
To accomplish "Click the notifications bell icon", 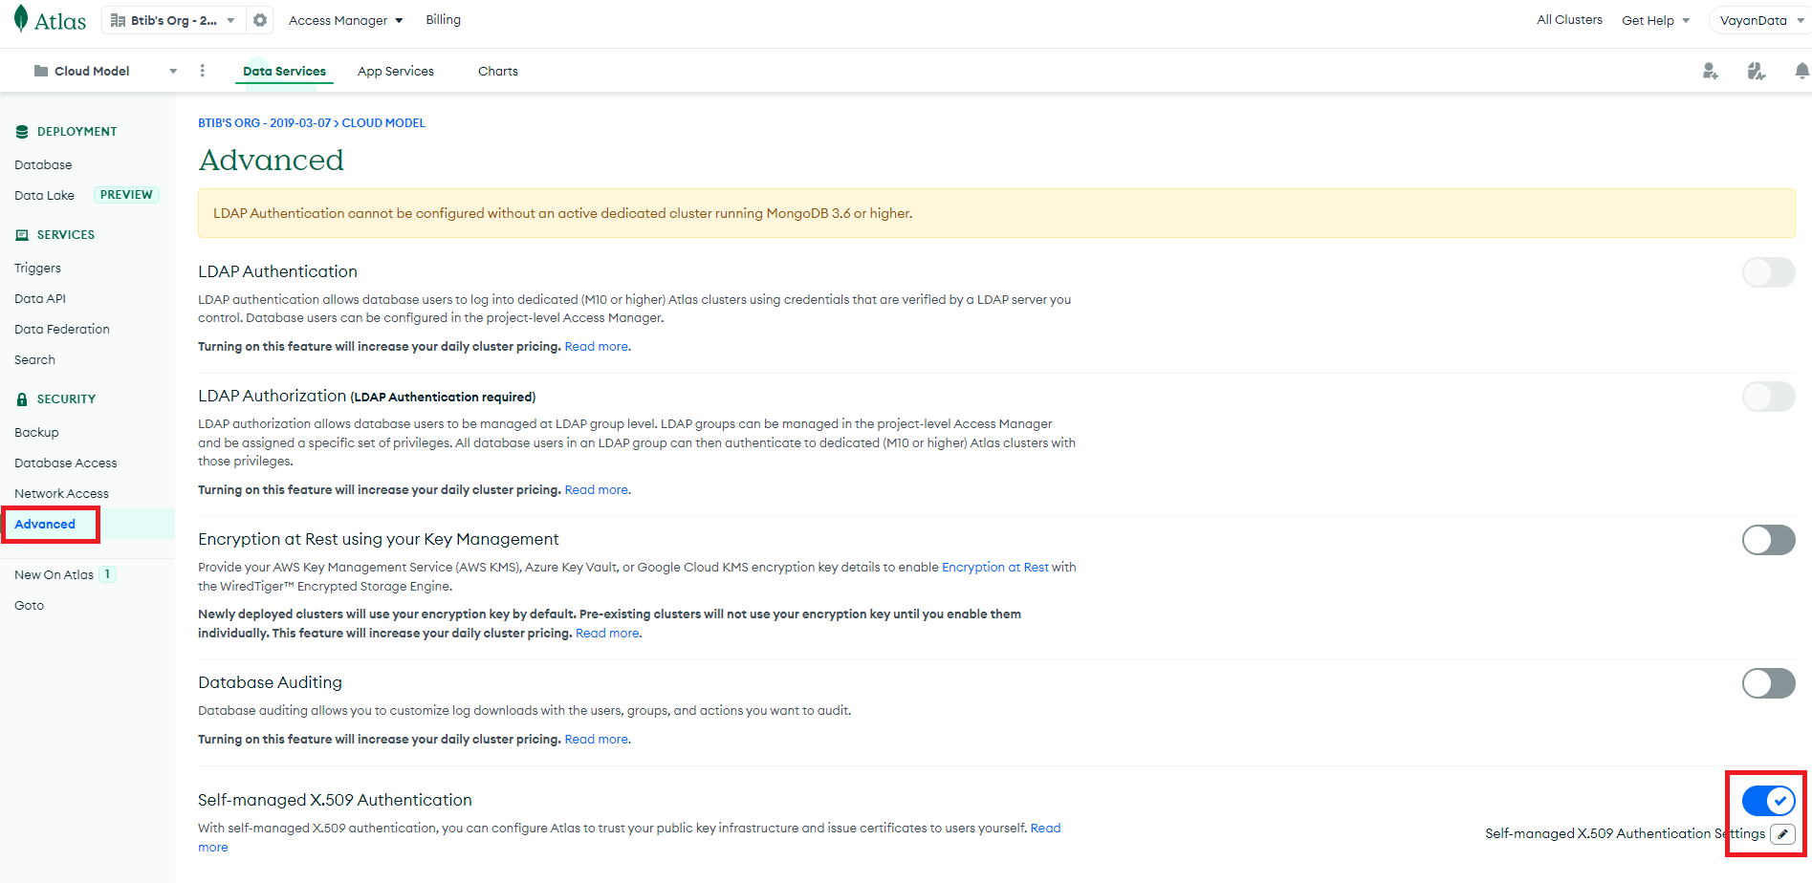I will point(1801,71).
